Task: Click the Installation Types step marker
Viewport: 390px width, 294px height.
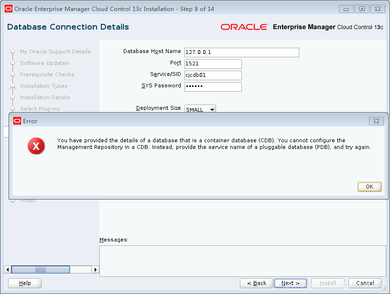Action: pos(13,86)
